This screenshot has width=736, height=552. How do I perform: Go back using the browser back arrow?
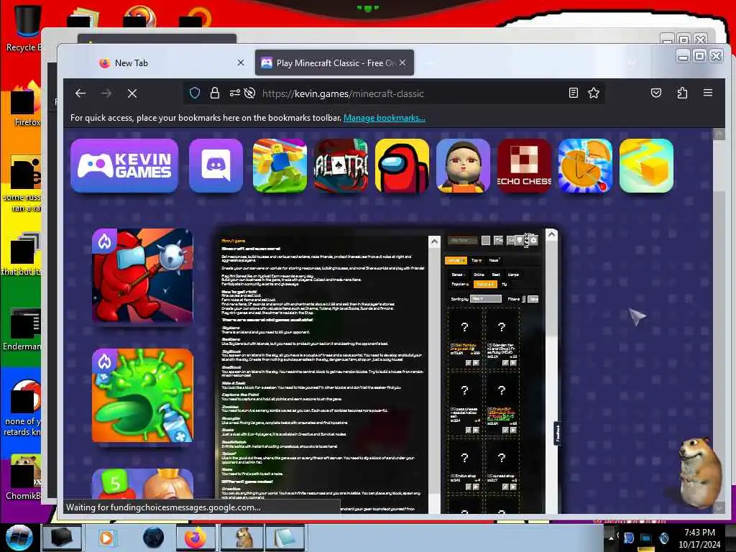coord(80,93)
